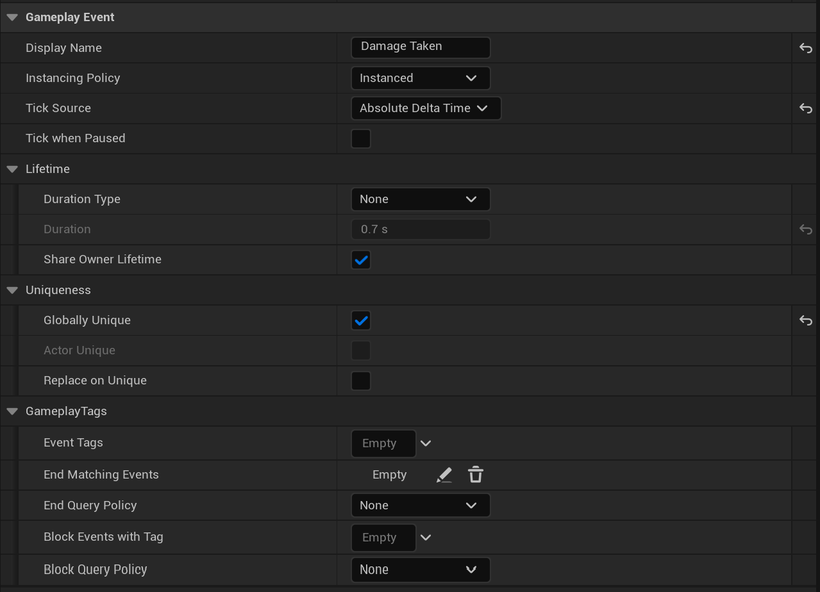Collapse the Uniqueness section
This screenshot has width=820, height=592.
(12, 290)
